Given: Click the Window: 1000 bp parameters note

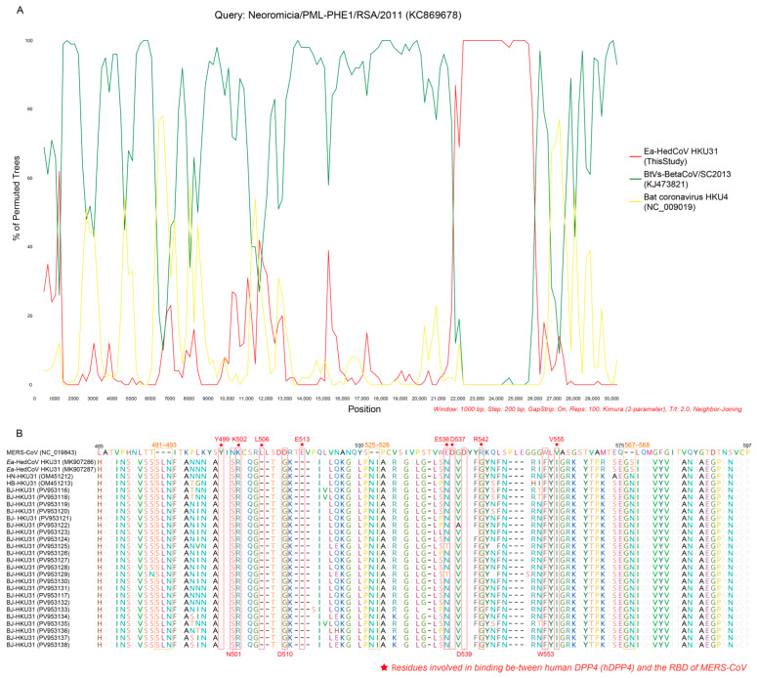Looking at the screenshot, I should pyautogui.click(x=588, y=409).
